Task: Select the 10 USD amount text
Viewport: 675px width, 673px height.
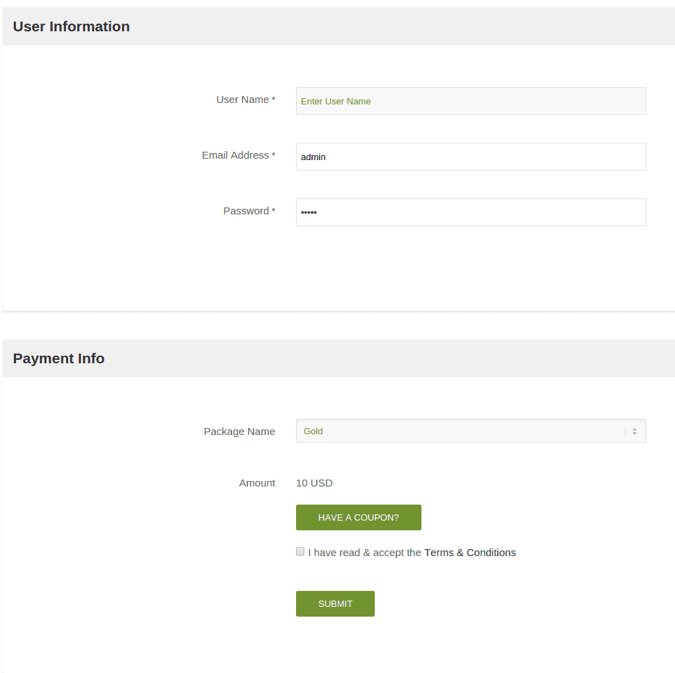Action: pos(314,483)
